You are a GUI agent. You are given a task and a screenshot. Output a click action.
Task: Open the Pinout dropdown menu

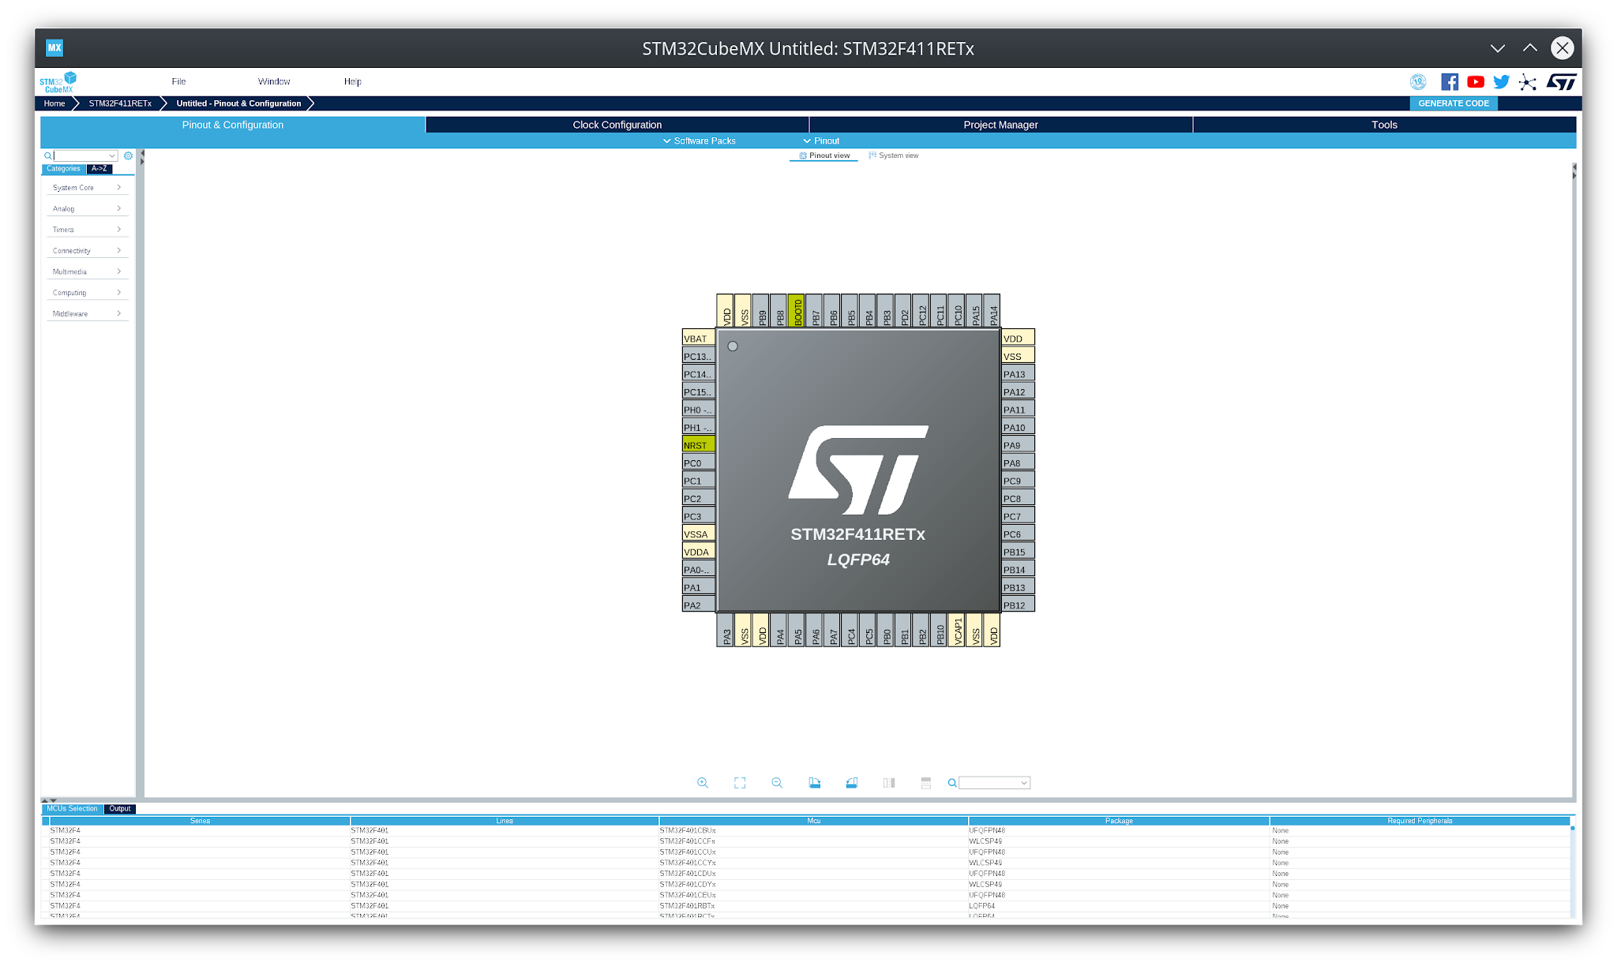click(821, 141)
